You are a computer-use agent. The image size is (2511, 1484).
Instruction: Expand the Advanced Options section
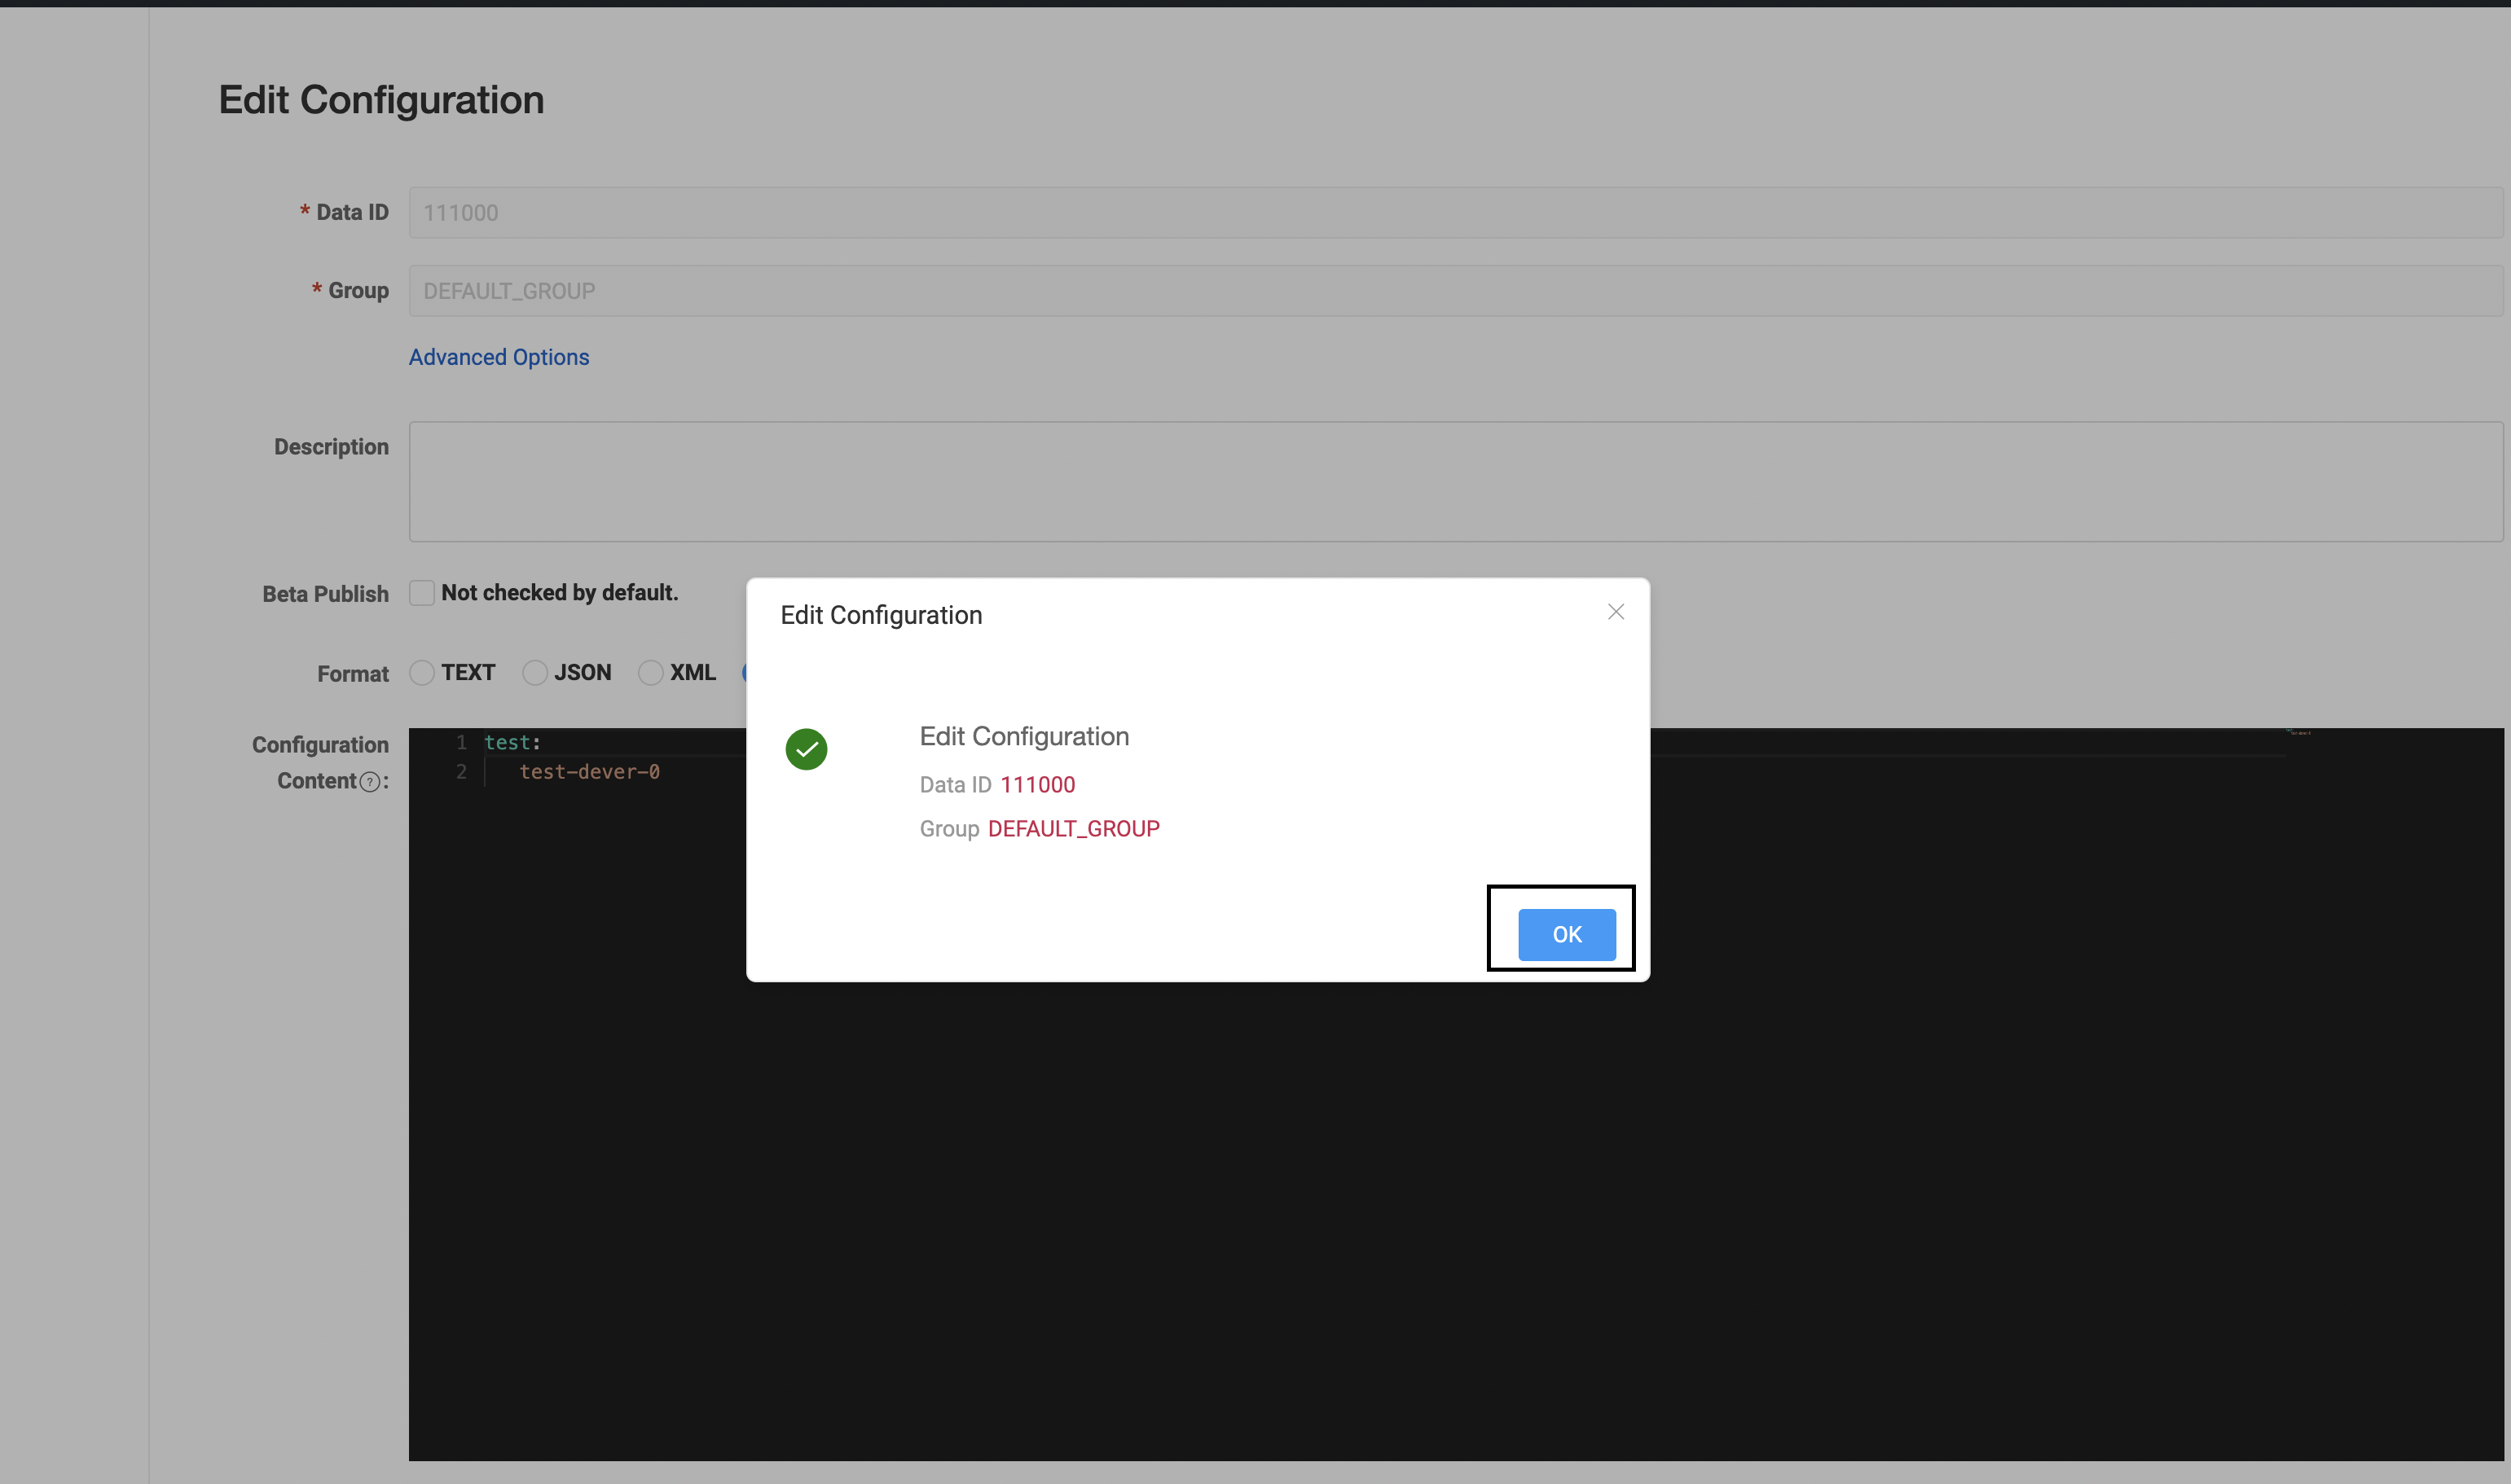pyautogui.click(x=498, y=357)
